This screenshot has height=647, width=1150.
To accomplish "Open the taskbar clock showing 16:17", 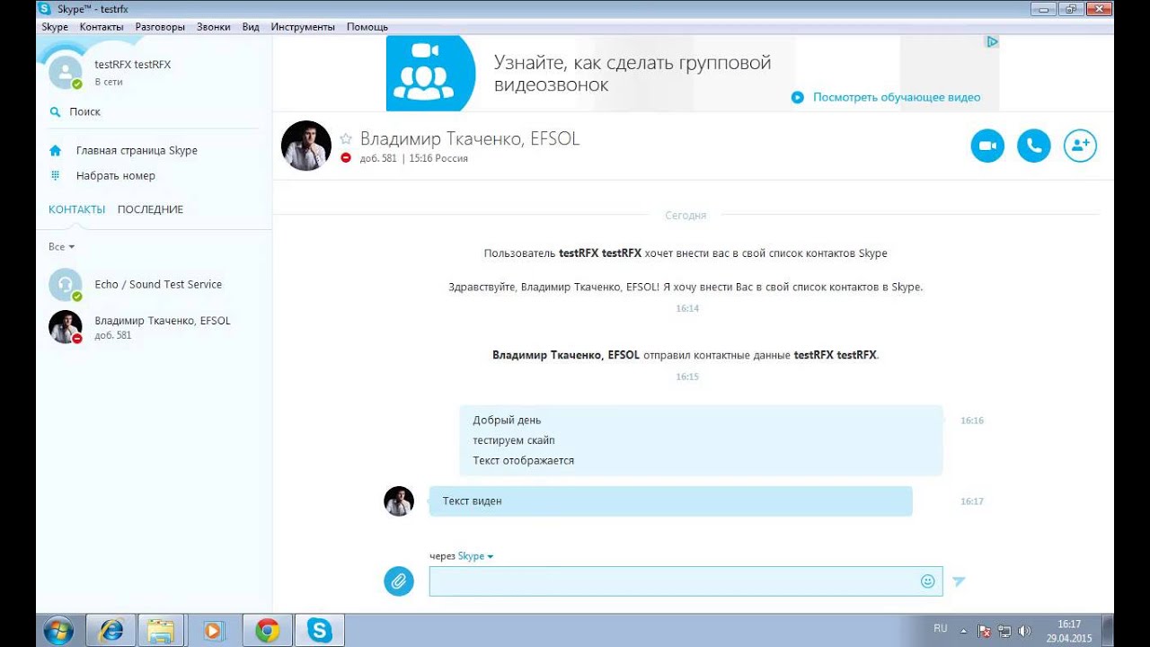I will (1069, 630).
